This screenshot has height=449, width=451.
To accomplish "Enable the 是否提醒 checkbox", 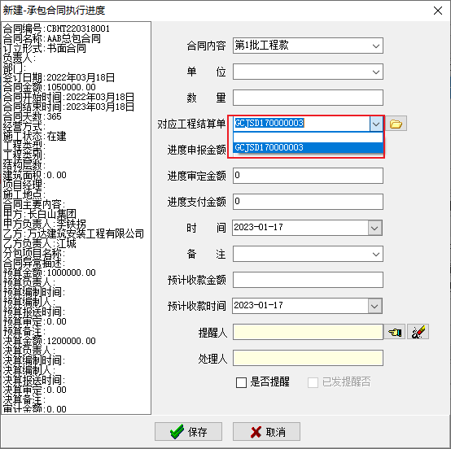I will point(241,382).
